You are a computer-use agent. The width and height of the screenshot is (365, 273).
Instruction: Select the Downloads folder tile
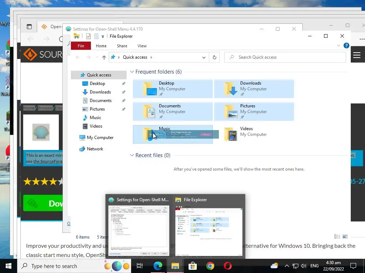[x=254, y=89]
